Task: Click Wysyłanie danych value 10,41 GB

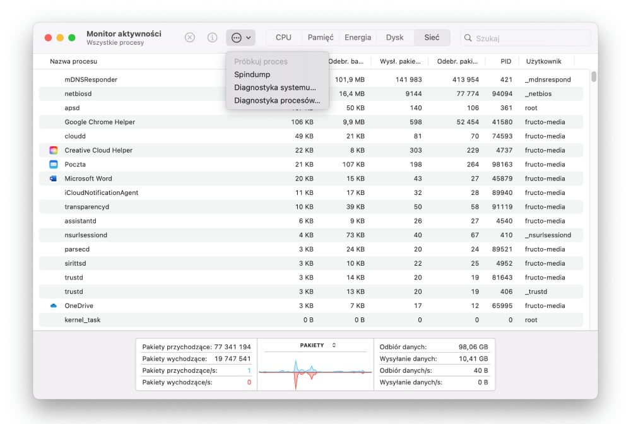Action: tap(473, 358)
